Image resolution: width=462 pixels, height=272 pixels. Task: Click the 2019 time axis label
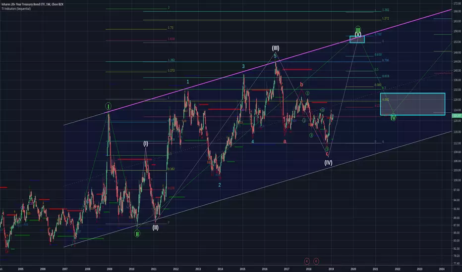click(x=331, y=269)
